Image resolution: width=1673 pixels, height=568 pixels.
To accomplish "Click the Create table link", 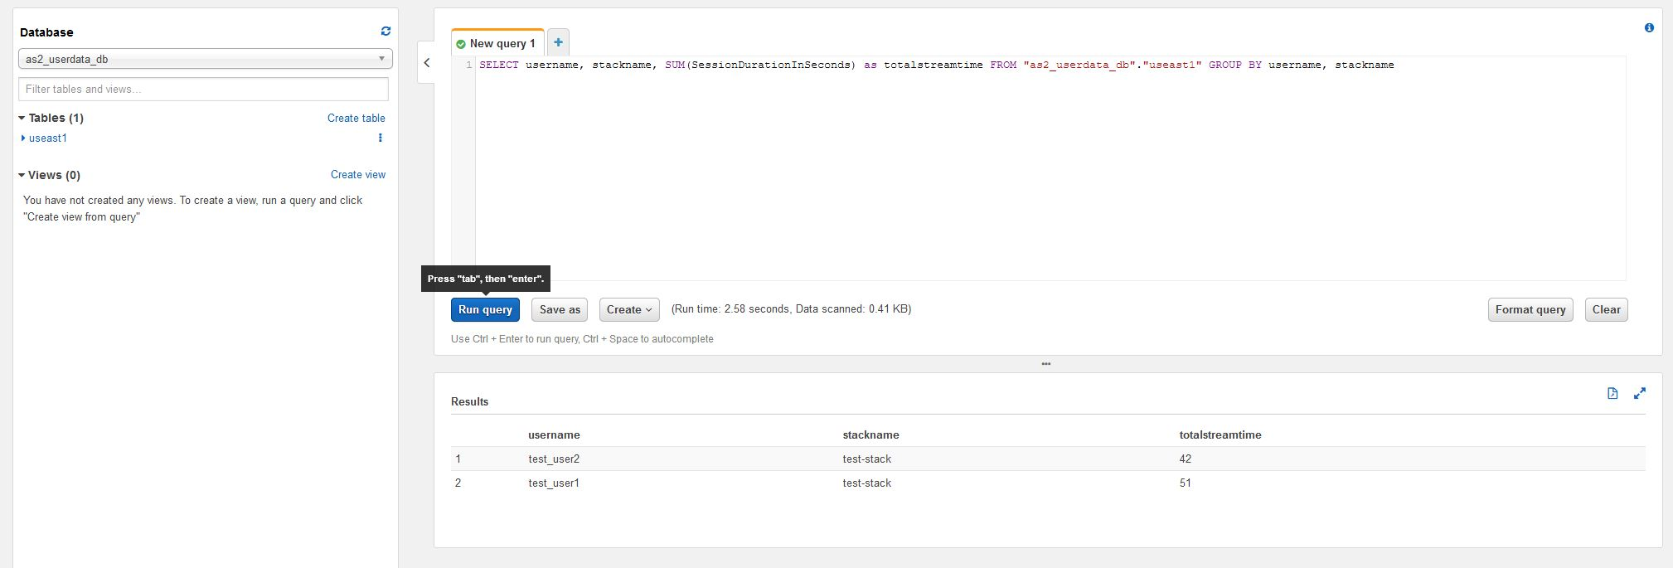I will (x=356, y=118).
